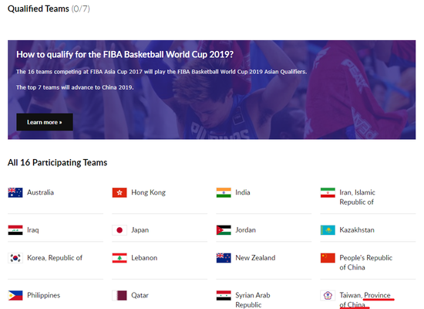Select the Syrian Arab Republic link
This screenshot has width=424, height=309.
tap(253, 300)
